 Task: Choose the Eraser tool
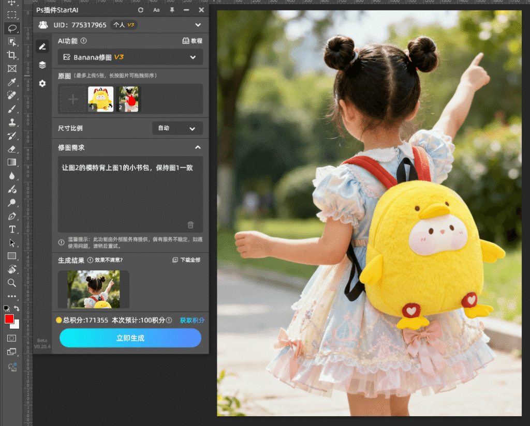[x=12, y=149]
